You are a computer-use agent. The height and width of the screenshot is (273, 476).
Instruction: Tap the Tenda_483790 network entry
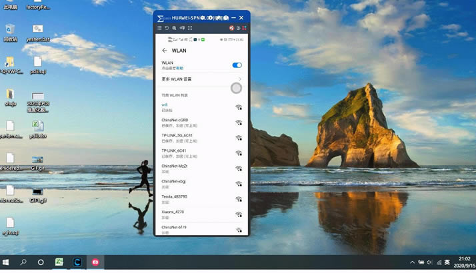pos(201,199)
